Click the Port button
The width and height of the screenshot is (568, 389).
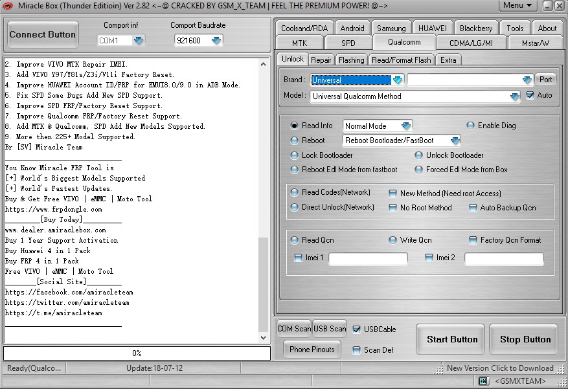[x=545, y=80]
